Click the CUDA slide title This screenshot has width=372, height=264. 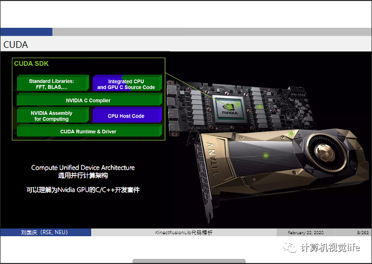pos(15,45)
